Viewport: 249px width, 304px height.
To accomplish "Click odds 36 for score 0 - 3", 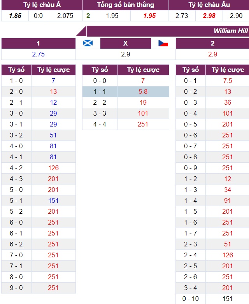I will pos(228,103).
